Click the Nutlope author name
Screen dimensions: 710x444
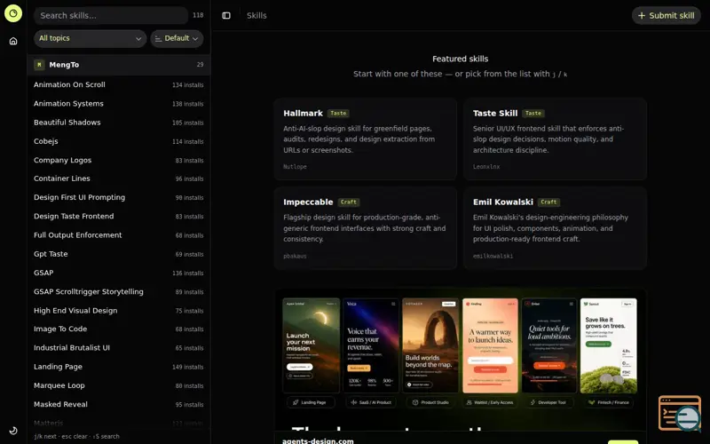[295, 167]
